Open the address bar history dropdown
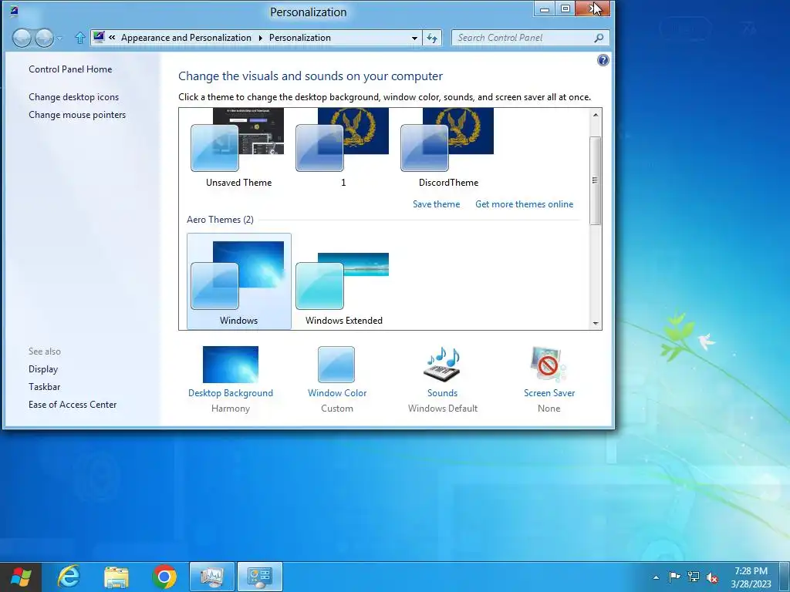 point(414,38)
